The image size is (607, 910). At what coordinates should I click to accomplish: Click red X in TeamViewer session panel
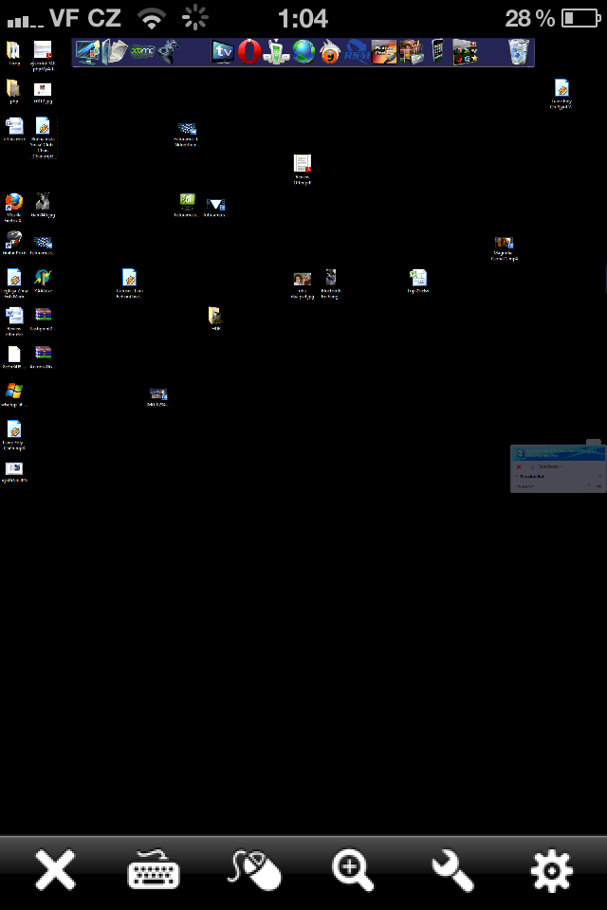[x=519, y=466]
